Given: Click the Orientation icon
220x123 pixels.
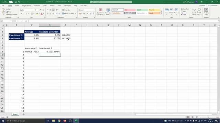Looking at the screenshot, I should click(x=57, y=10).
